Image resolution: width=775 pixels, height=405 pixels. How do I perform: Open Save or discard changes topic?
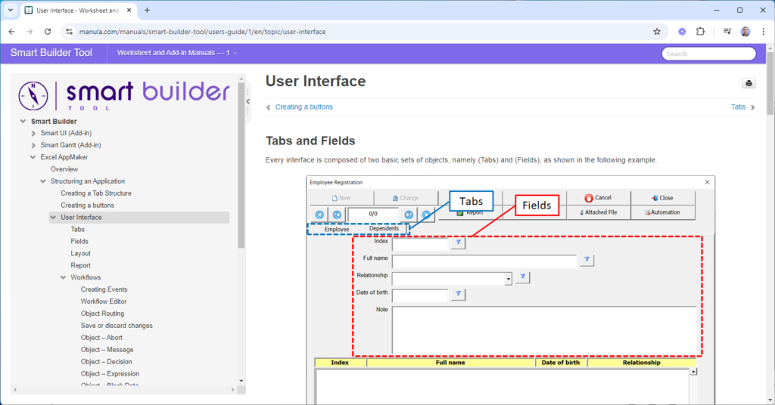tap(117, 326)
